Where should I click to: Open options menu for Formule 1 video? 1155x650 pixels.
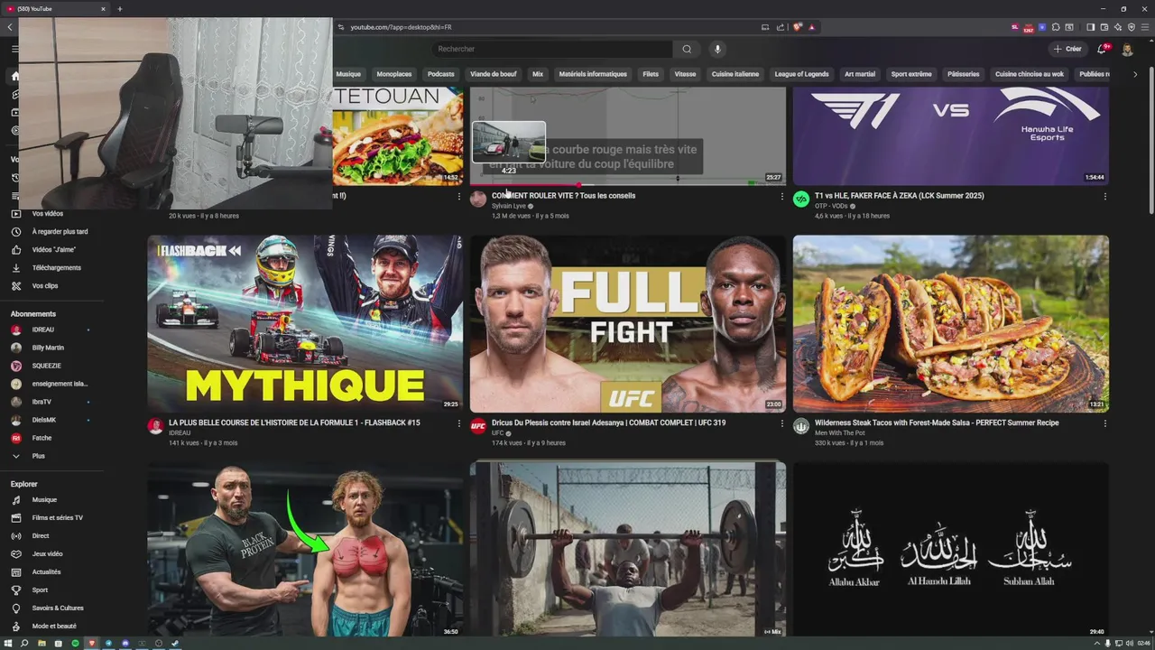coord(458,423)
